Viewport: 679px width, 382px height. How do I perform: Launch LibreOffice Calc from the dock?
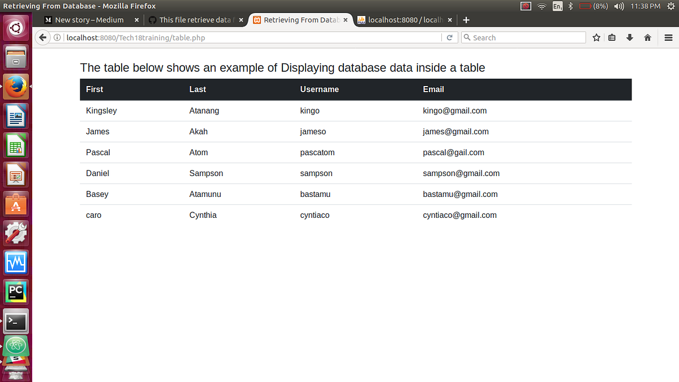click(x=15, y=145)
